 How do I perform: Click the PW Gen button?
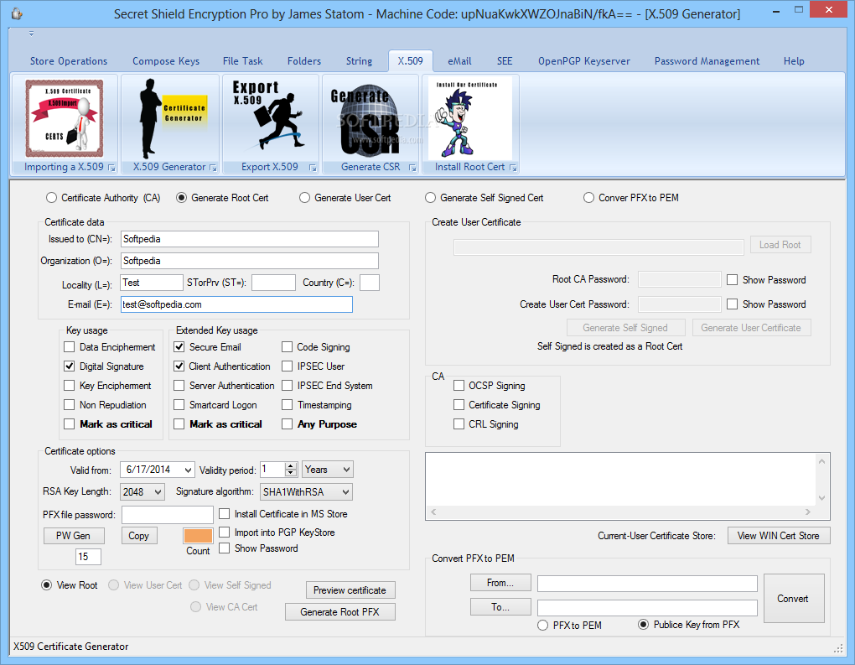click(74, 536)
